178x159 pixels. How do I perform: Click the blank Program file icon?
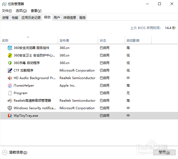tap(10, 93)
